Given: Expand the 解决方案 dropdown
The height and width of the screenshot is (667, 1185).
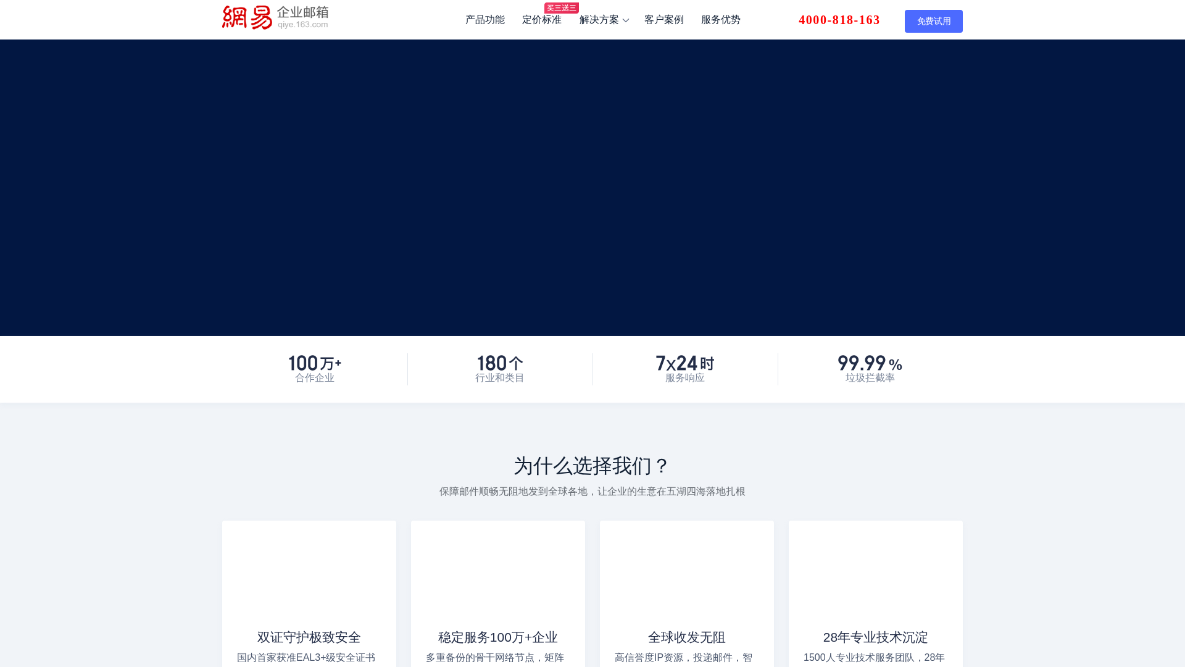Looking at the screenshot, I should [x=604, y=20].
